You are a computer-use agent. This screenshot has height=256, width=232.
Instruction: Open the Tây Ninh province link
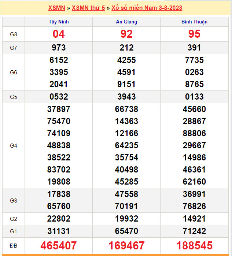pyautogui.click(x=59, y=22)
